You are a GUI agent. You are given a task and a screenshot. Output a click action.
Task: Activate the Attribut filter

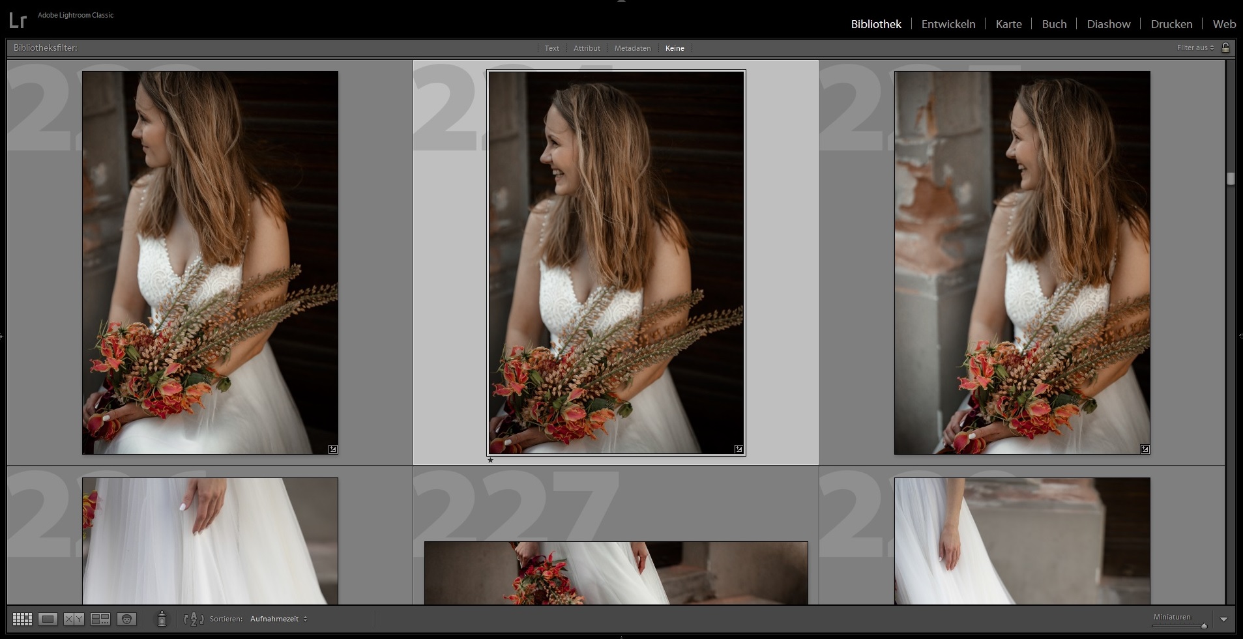click(x=587, y=48)
